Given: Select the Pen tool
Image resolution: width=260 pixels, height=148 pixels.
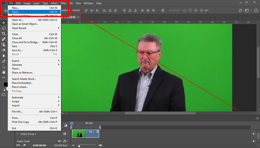Looking at the screenshot, I should [x=4, y=61].
